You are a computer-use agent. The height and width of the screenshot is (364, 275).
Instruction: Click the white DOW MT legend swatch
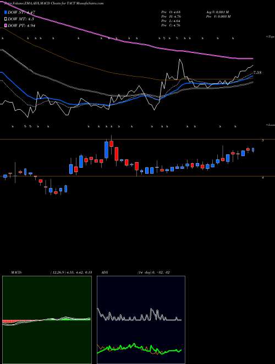tap(5, 19)
